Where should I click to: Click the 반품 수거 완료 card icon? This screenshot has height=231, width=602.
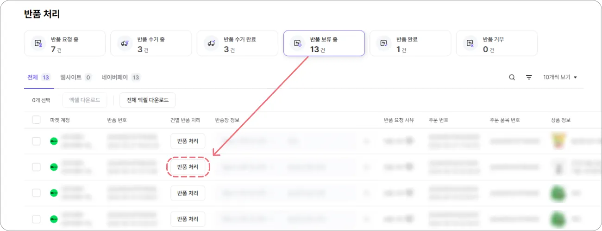(211, 43)
